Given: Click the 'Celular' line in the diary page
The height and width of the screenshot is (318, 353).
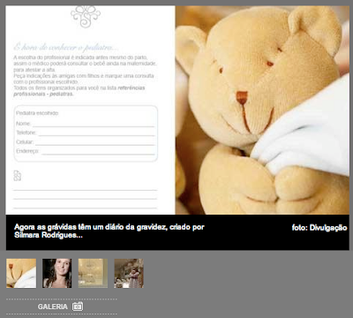Looking at the screenshot, I should pyautogui.click(x=86, y=142).
